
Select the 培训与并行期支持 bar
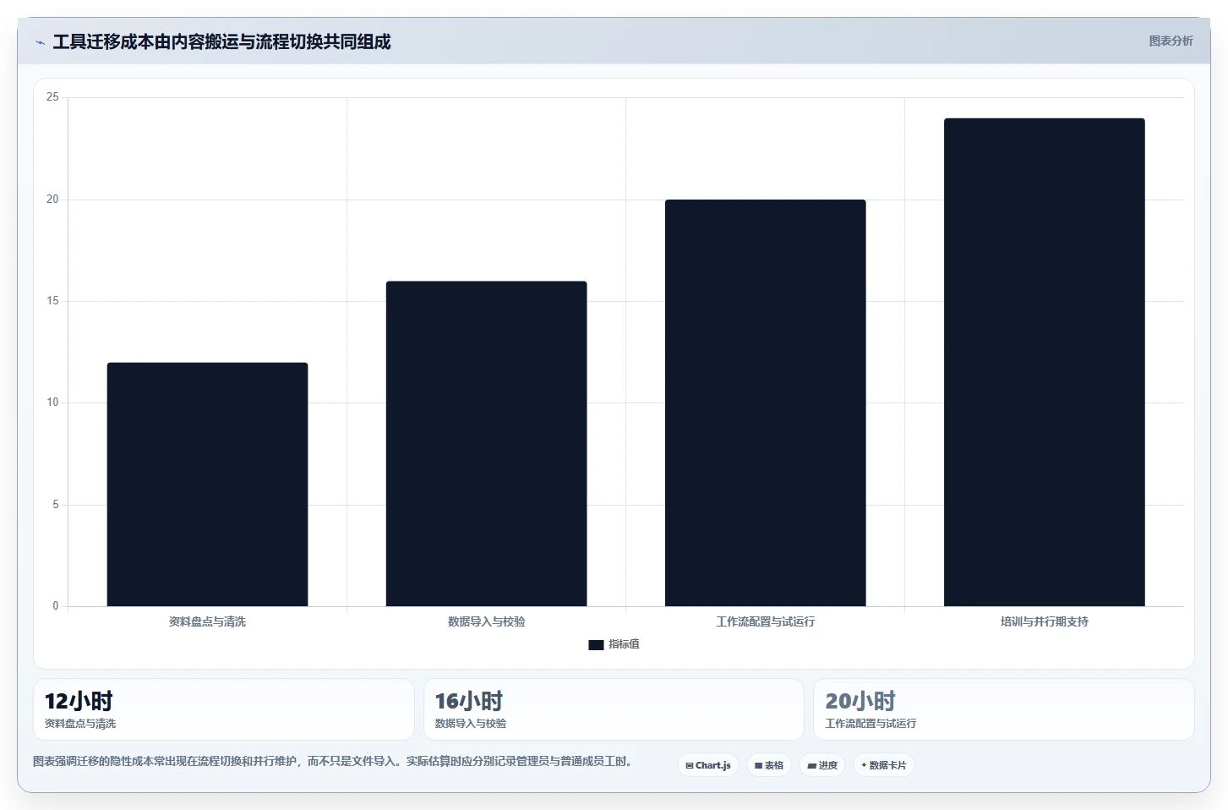1044,362
